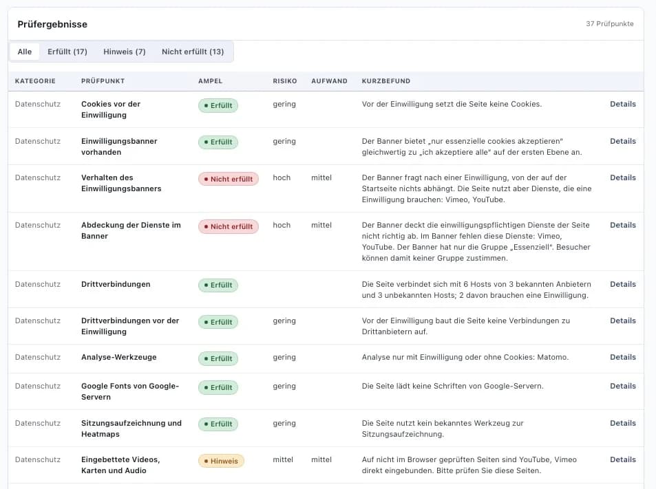
Task: Click the 'Einwilligungsbanner vorhanden' checkpoint title
Action: pyautogui.click(x=119, y=146)
